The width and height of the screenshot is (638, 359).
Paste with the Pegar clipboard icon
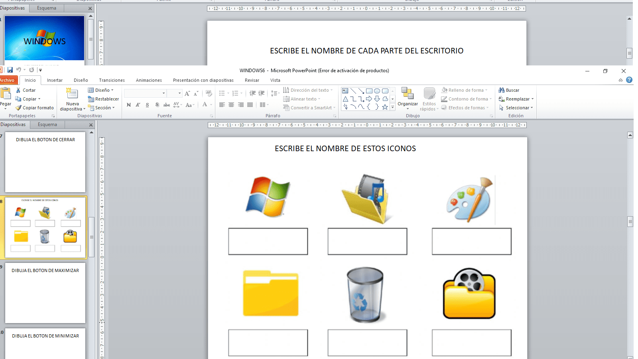6,93
